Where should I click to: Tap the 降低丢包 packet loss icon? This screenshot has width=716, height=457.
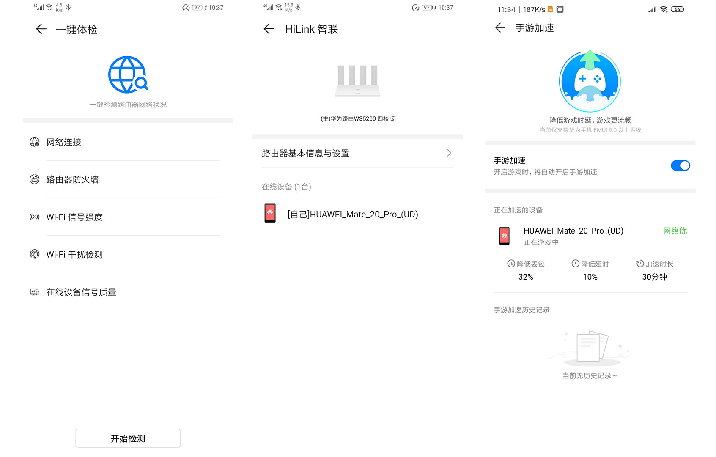512,264
